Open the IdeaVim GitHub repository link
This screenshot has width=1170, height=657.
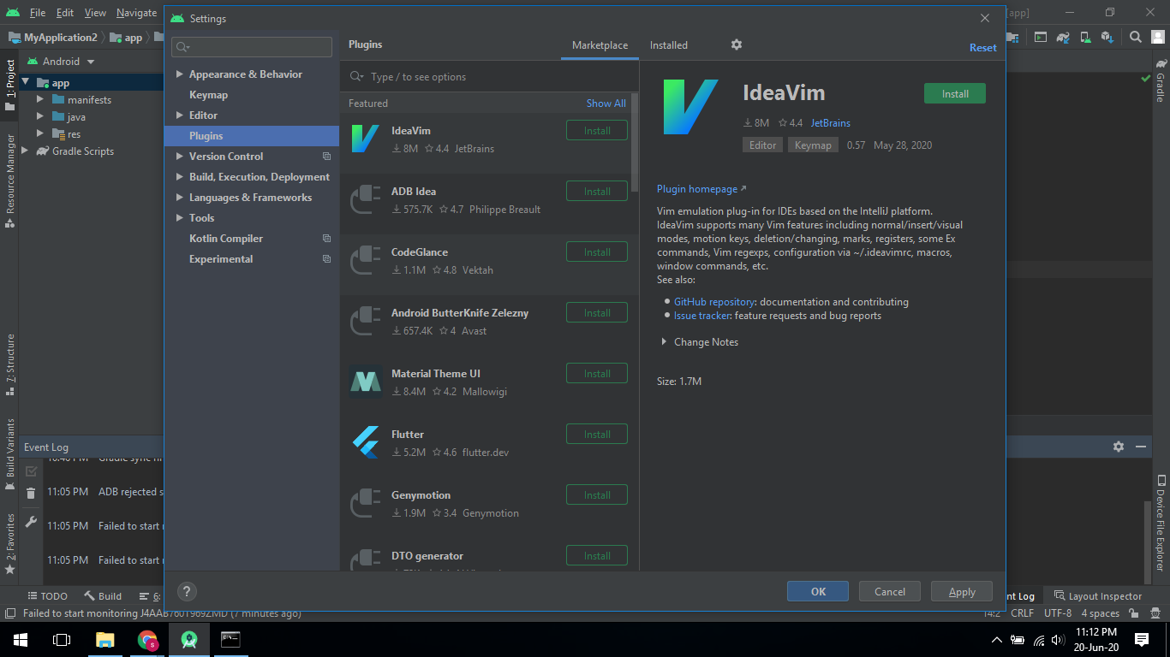714,301
